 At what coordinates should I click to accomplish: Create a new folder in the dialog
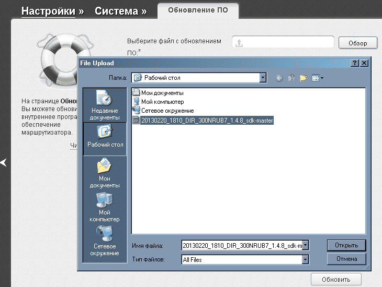point(303,78)
